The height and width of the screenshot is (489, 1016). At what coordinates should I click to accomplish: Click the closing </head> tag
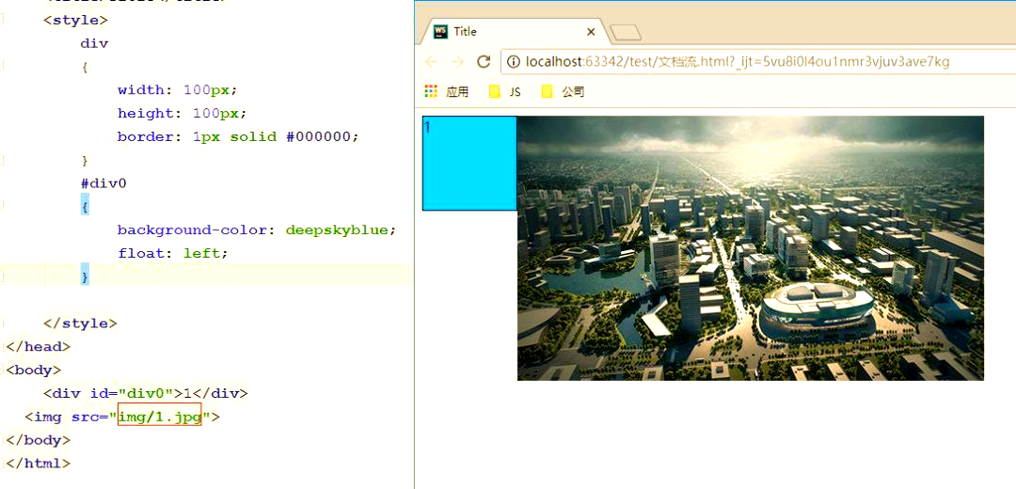[x=39, y=346]
